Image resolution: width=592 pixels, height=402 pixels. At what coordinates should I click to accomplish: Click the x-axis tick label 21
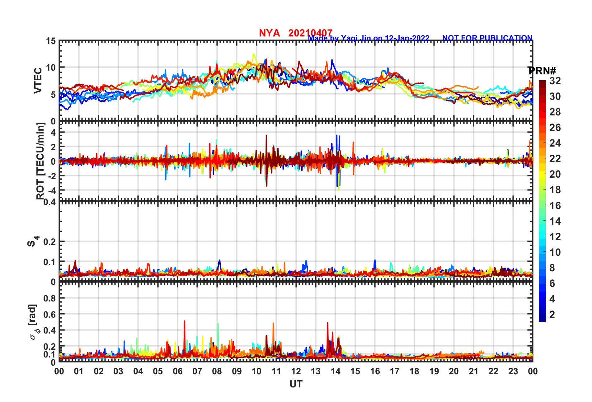point(474,372)
